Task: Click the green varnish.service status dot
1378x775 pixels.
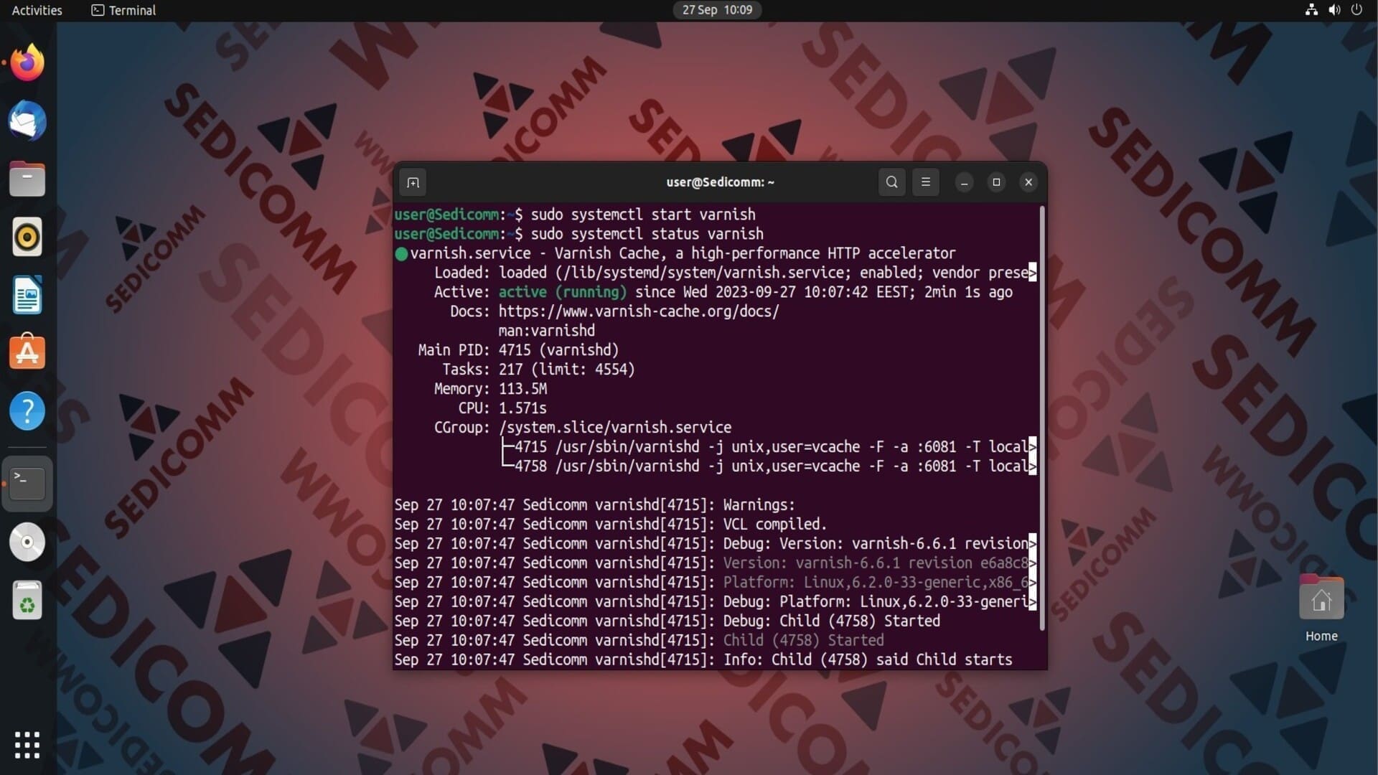Action: pos(401,254)
